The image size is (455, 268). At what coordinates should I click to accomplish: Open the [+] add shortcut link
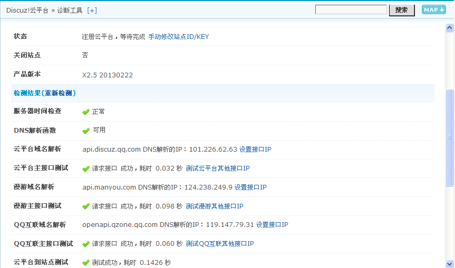tap(92, 11)
